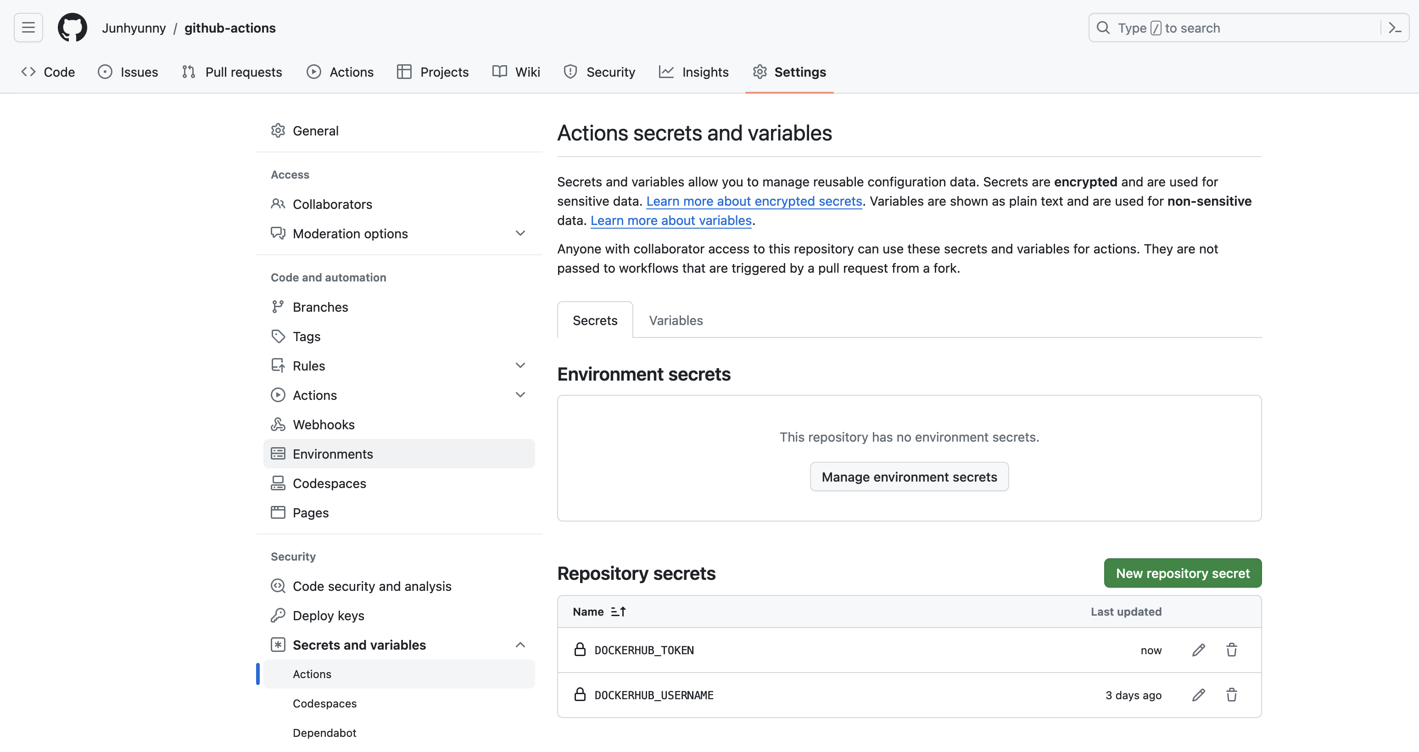The image size is (1419, 752).
Task: Edit DOCKERHUB_USERNAME with the pencil icon
Action: 1198,695
